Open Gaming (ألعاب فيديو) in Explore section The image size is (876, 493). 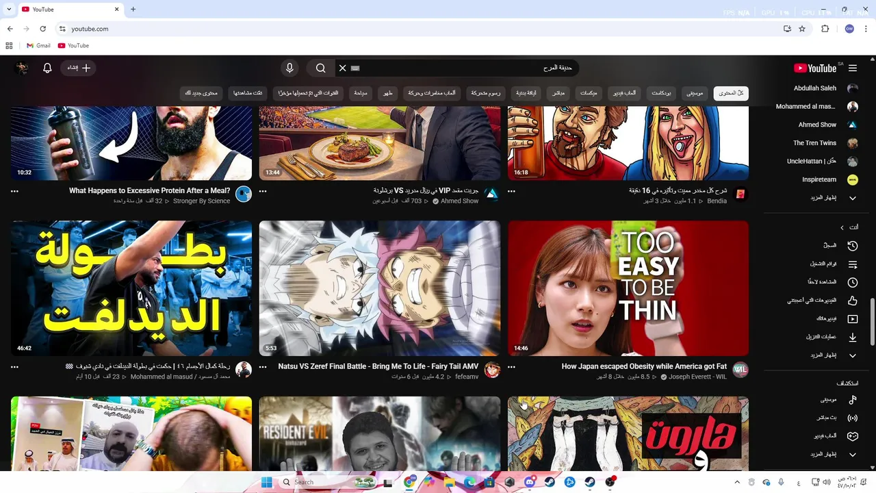(834, 436)
